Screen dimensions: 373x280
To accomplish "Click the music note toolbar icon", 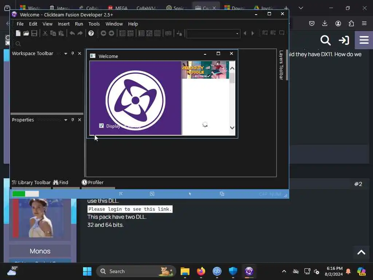I will tap(179, 33).
